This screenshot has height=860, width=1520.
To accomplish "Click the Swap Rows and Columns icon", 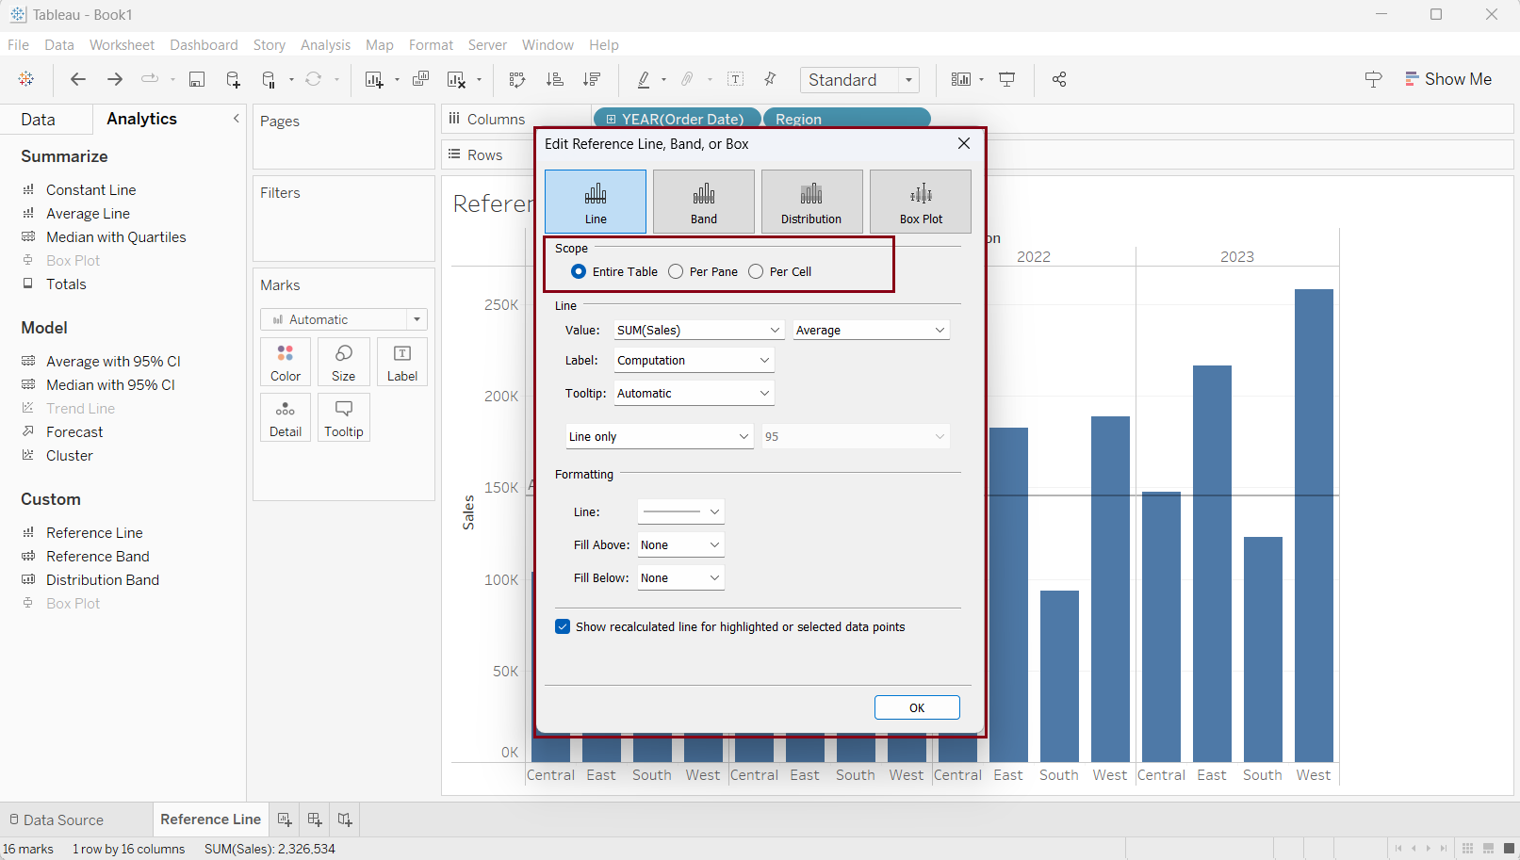I will coord(517,80).
